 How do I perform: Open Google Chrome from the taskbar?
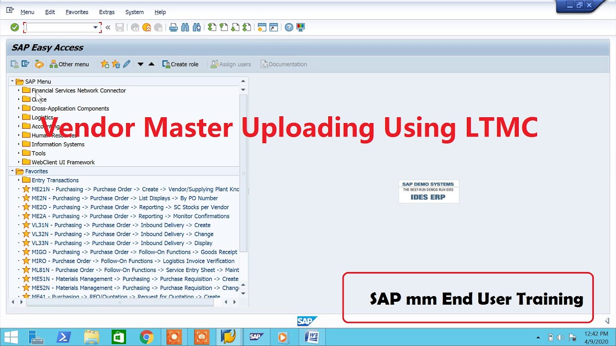click(x=146, y=337)
